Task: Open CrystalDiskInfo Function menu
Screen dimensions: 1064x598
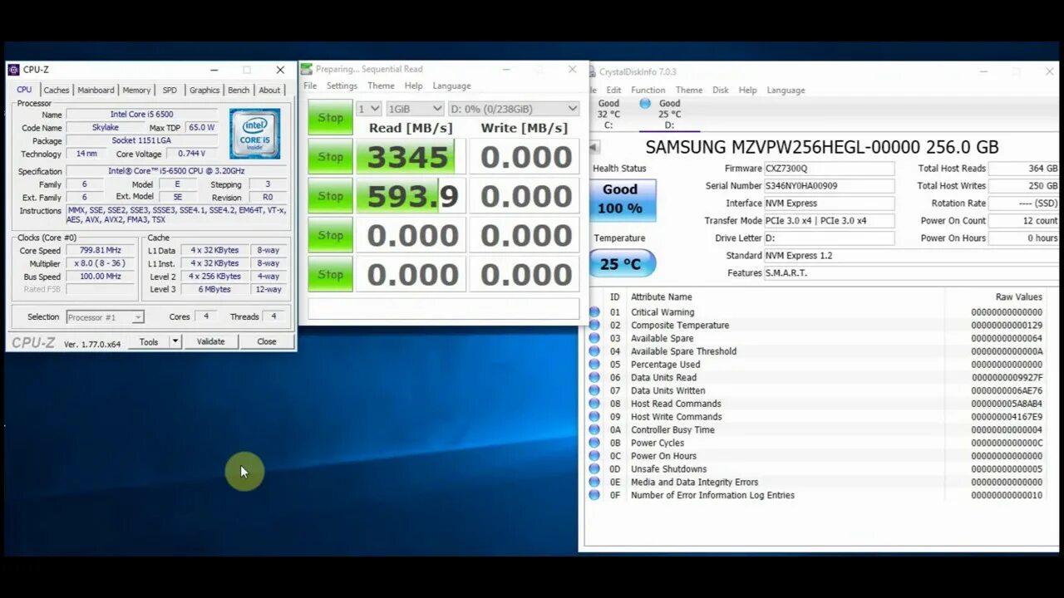Action: click(648, 90)
